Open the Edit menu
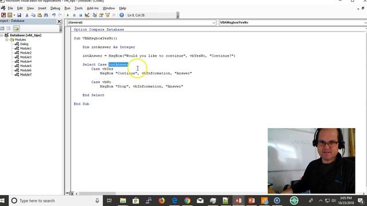 20,8
